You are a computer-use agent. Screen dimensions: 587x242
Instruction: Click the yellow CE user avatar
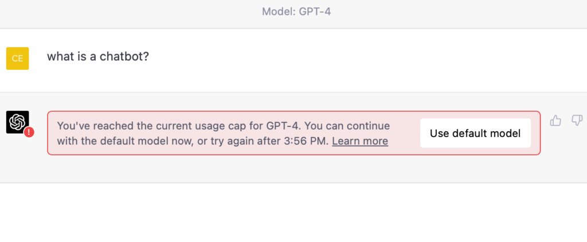coord(17,58)
